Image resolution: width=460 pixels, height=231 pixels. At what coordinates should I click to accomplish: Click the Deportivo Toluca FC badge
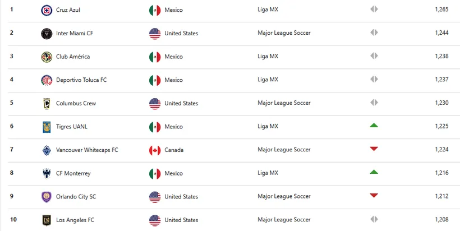[x=47, y=80]
